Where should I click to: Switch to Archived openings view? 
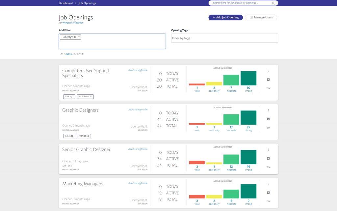point(78,54)
